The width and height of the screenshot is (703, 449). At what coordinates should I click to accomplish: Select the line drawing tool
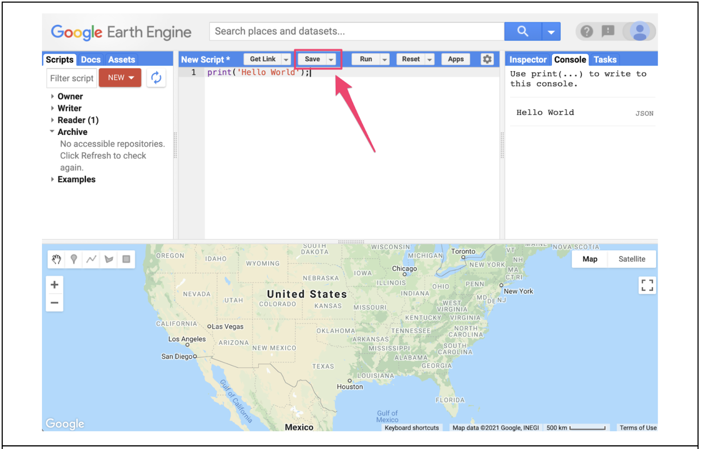pyautogui.click(x=91, y=259)
